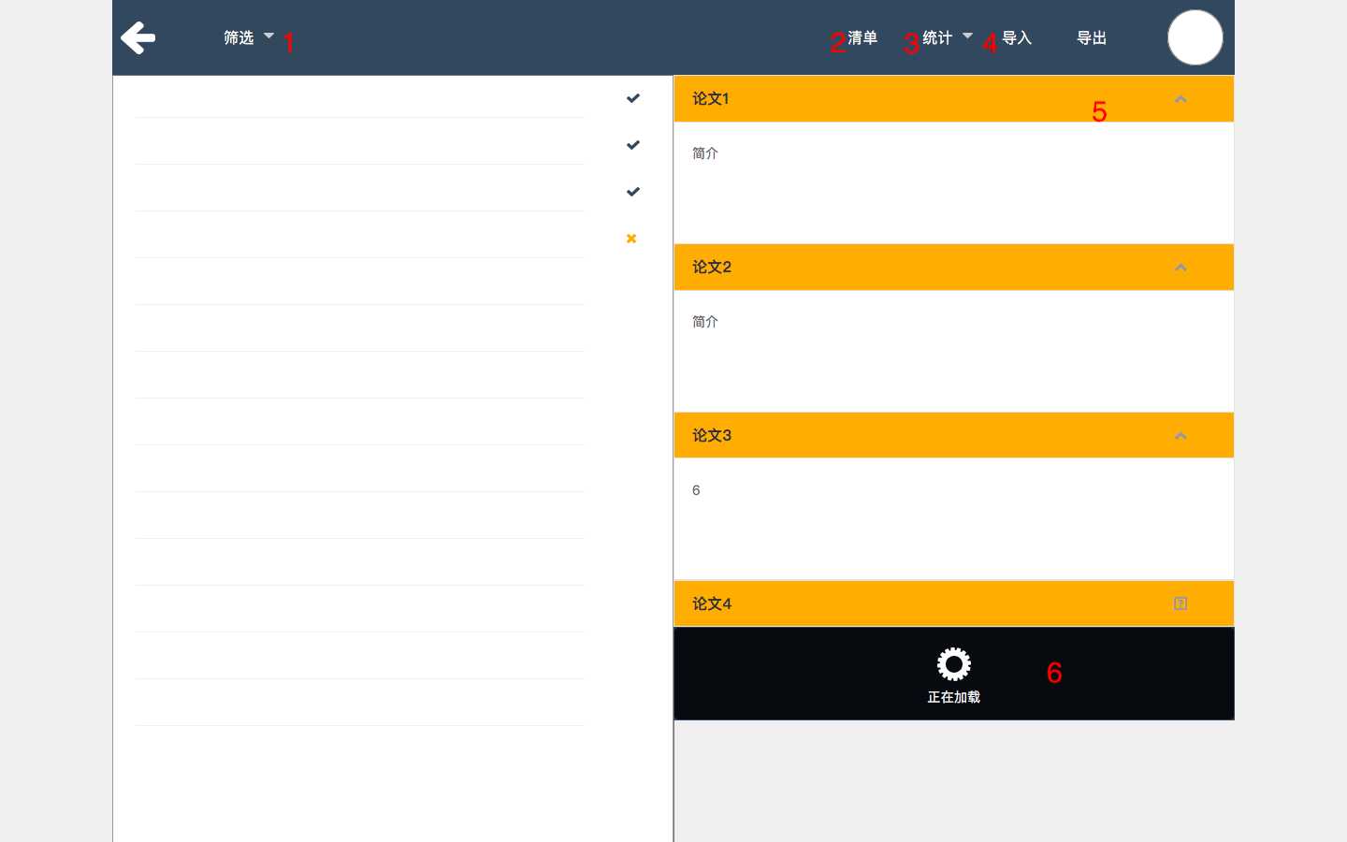Open the round user avatar
The image size is (1347, 842).
[x=1195, y=37]
